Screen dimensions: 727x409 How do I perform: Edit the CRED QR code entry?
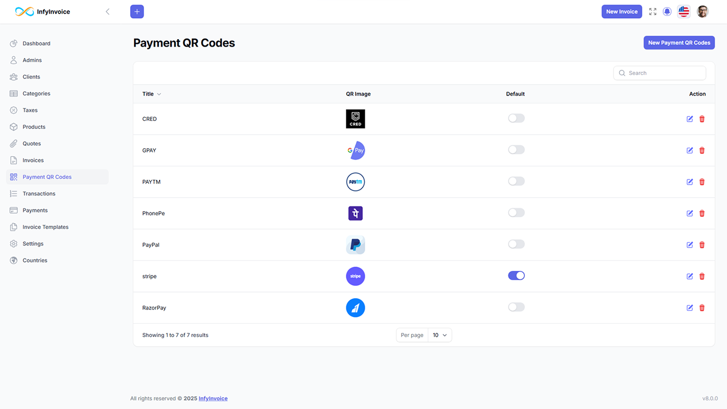click(x=689, y=119)
